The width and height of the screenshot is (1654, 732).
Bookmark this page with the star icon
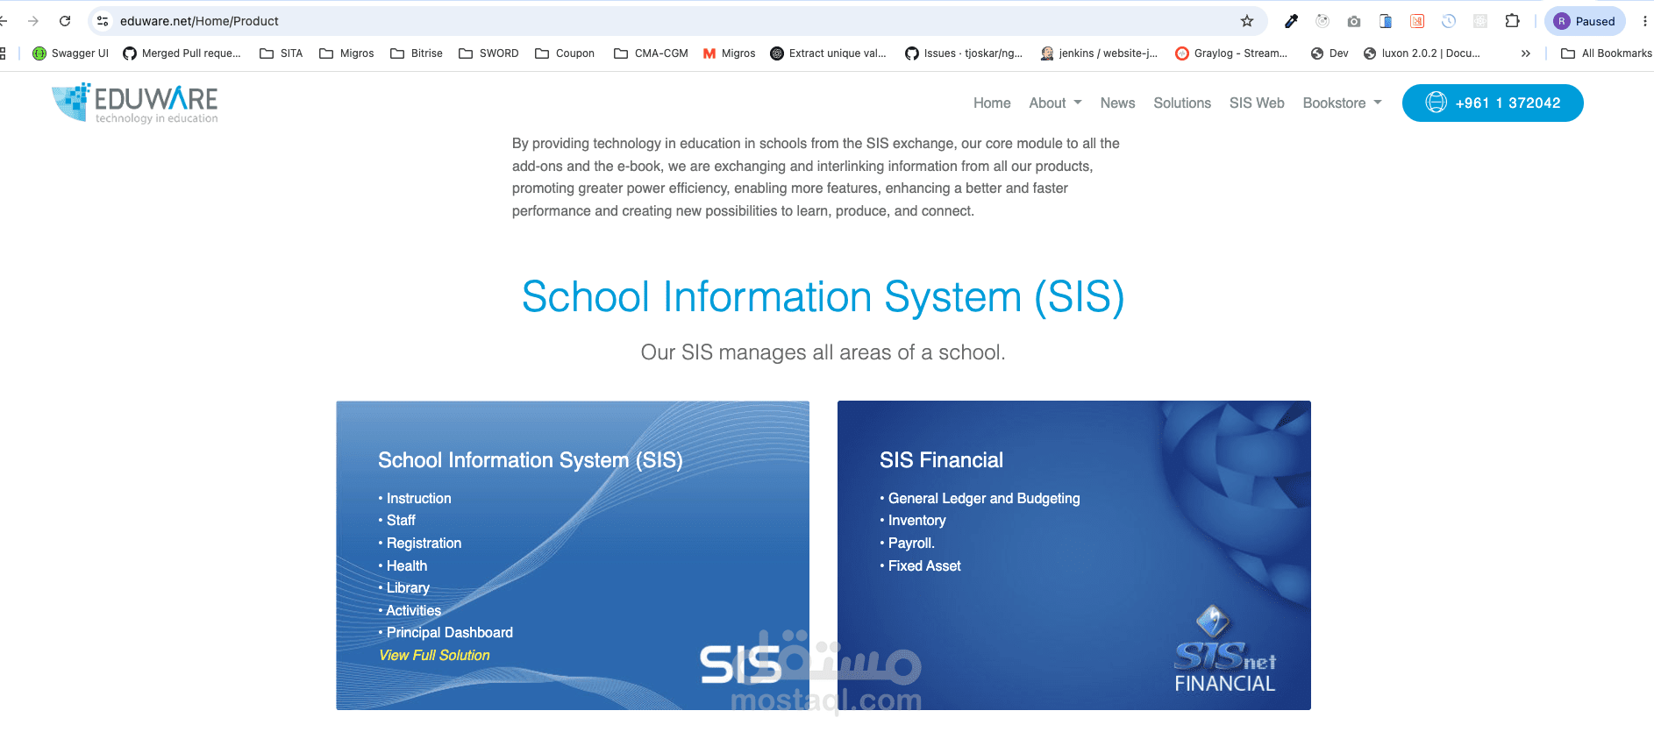point(1247,21)
